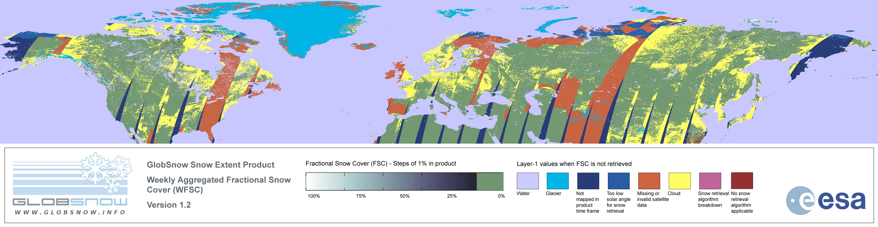The height and width of the screenshot is (227, 878).
Task: Click the 50% colorbar label
Action: pyautogui.click(x=405, y=196)
